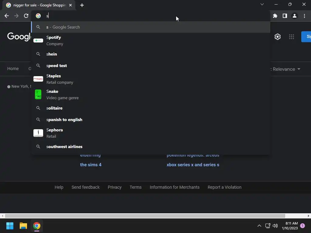The width and height of the screenshot is (311, 233).
Task: Click the Google logo
Action: [19, 37]
